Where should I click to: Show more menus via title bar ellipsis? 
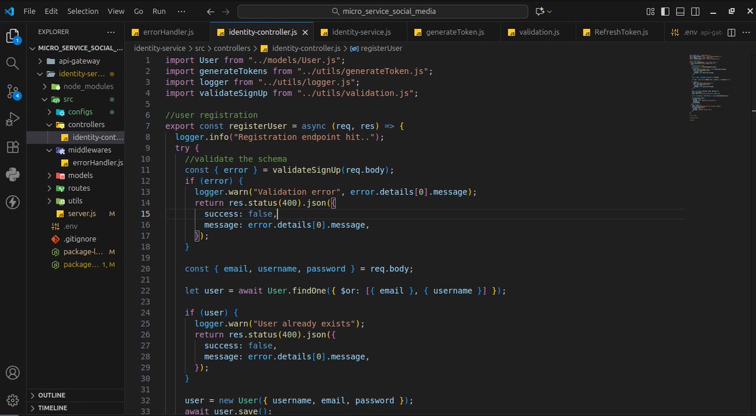pyautogui.click(x=181, y=11)
